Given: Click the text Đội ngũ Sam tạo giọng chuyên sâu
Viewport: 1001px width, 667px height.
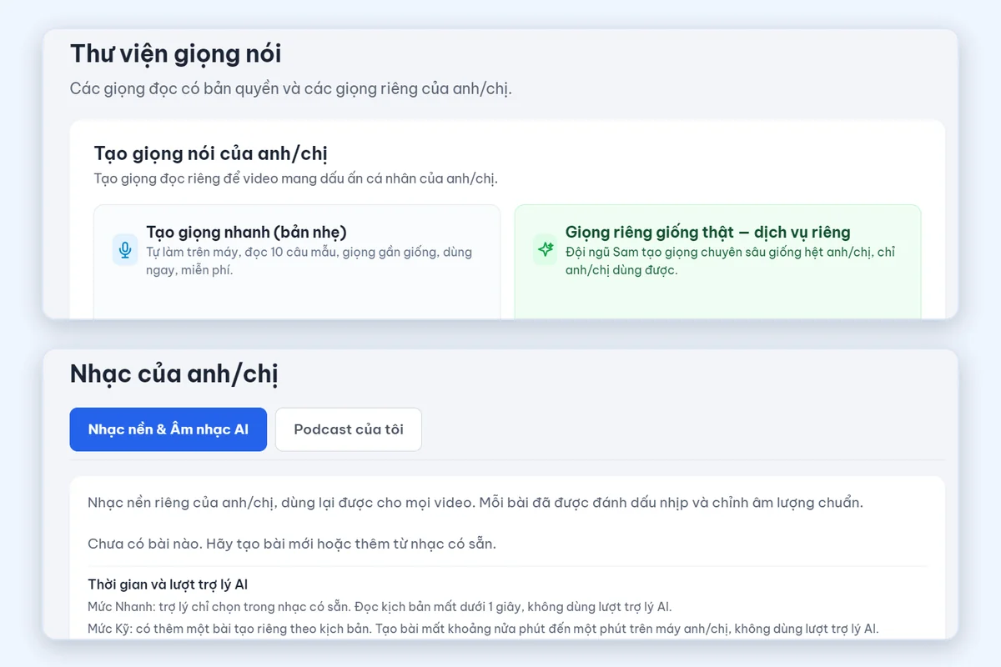Looking at the screenshot, I should point(731,261).
